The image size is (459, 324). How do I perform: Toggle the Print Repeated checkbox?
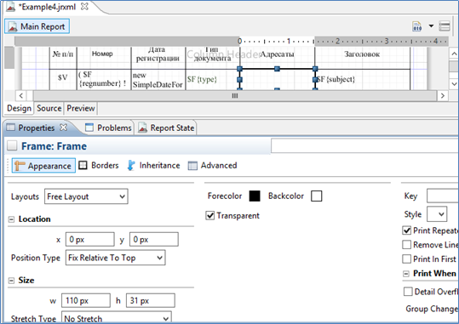[x=406, y=230]
